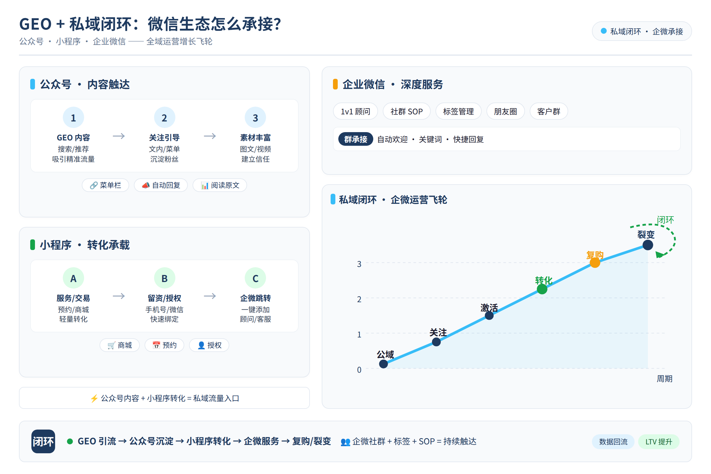Click the 公域 point on the chart
Image resolution: width=711 pixels, height=474 pixels.
[x=383, y=364]
